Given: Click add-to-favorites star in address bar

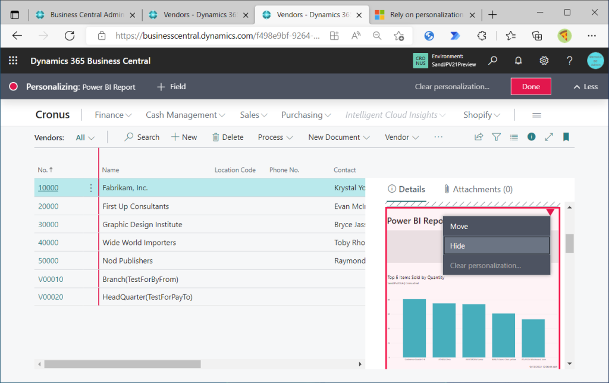Looking at the screenshot, I should (x=399, y=36).
